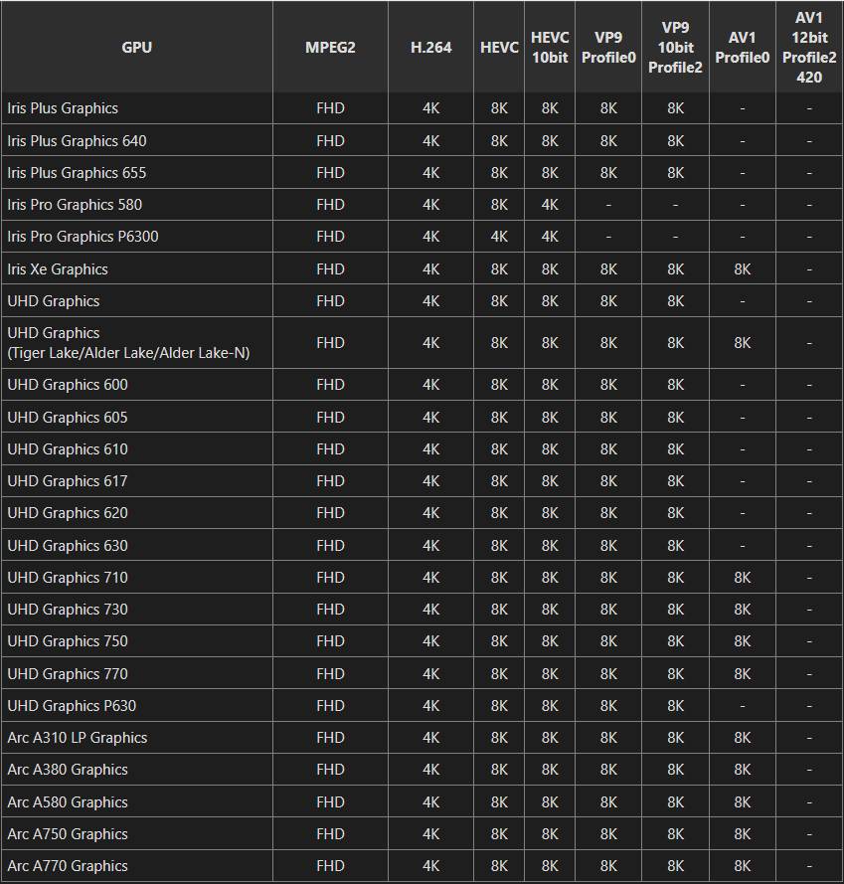Click HEVC 10bit 8K value for UHD Graphics P630
844x884 pixels.
coord(550,706)
